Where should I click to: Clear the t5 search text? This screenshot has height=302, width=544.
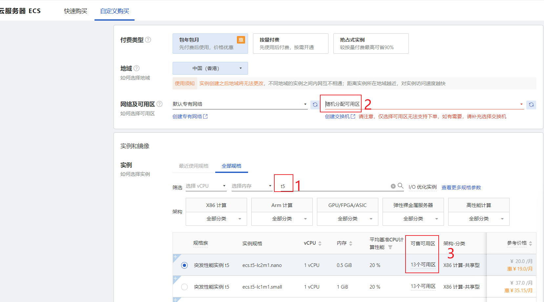(x=393, y=186)
